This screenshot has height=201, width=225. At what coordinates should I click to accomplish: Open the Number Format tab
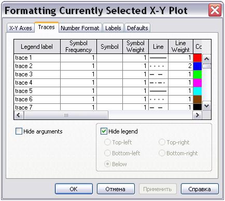click(x=80, y=28)
